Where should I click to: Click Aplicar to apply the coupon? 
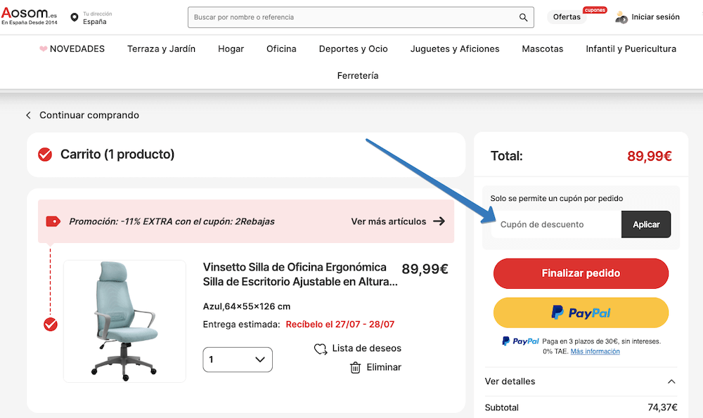pyautogui.click(x=645, y=224)
